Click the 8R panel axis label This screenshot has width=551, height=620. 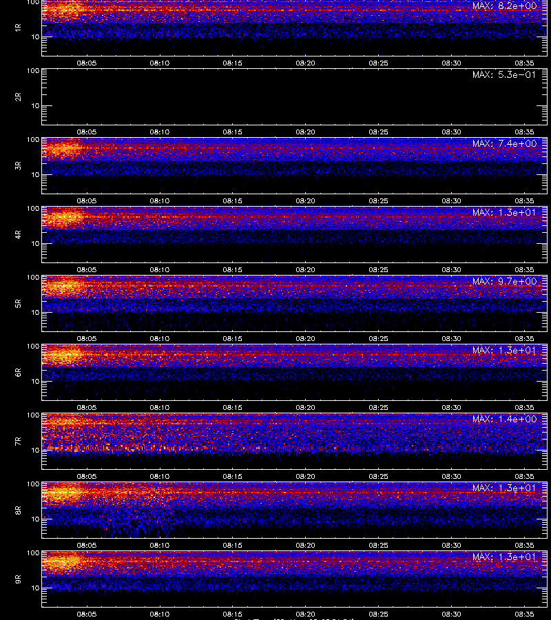[x=18, y=510]
